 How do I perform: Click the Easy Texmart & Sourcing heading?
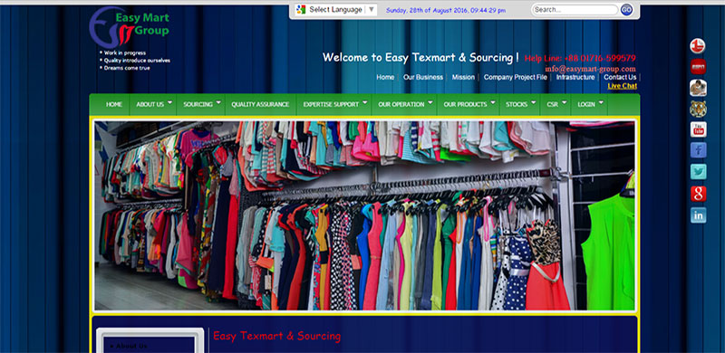(x=277, y=337)
